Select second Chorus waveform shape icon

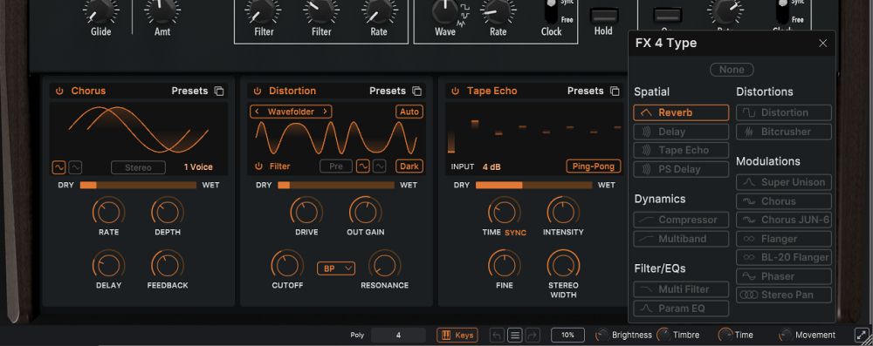75,166
